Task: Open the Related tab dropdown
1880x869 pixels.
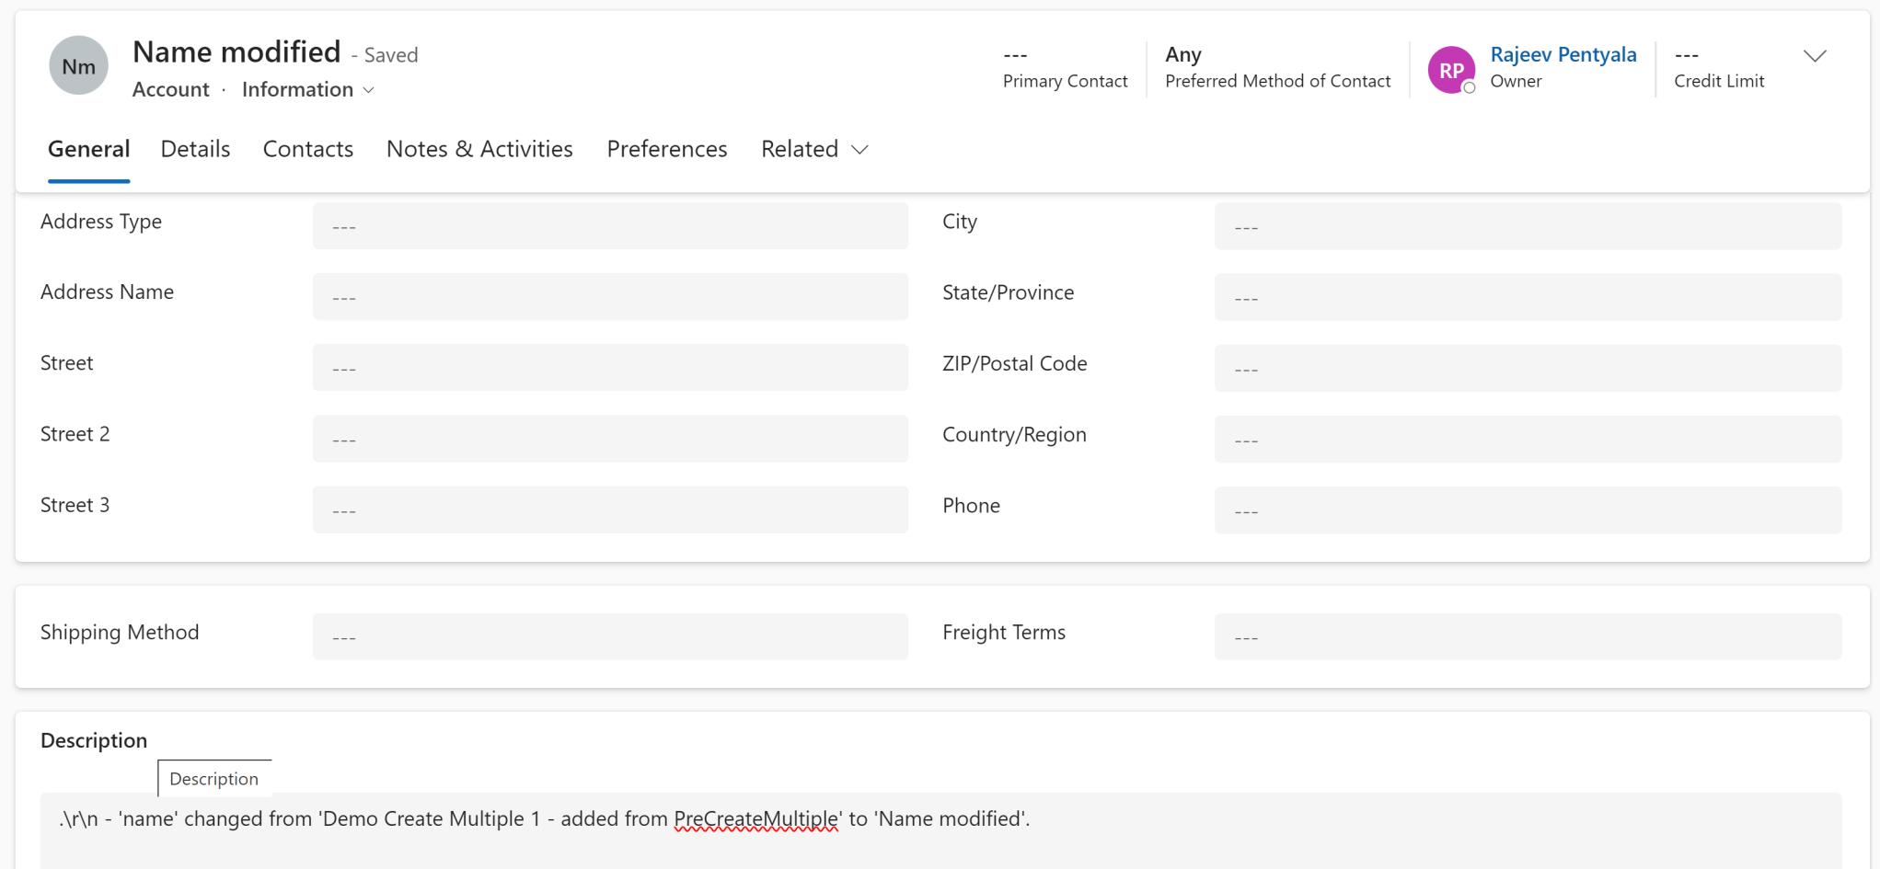Action: point(859,149)
